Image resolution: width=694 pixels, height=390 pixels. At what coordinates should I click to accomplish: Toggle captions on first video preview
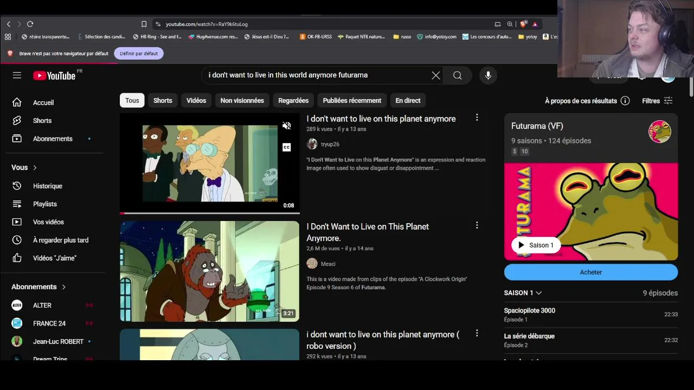[x=286, y=147]
